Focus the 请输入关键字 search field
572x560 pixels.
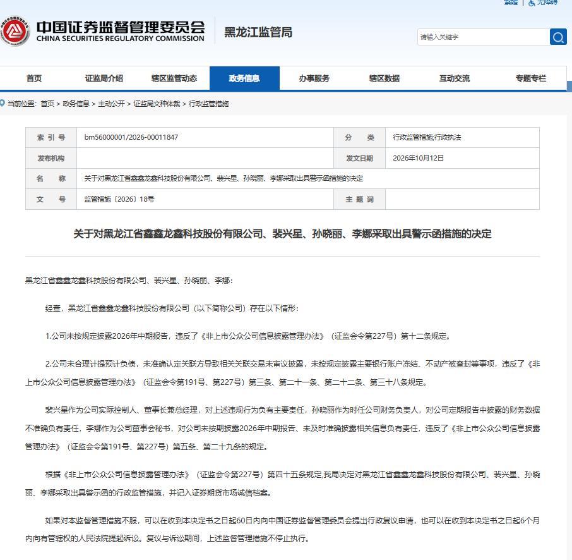tap(484, 37)
